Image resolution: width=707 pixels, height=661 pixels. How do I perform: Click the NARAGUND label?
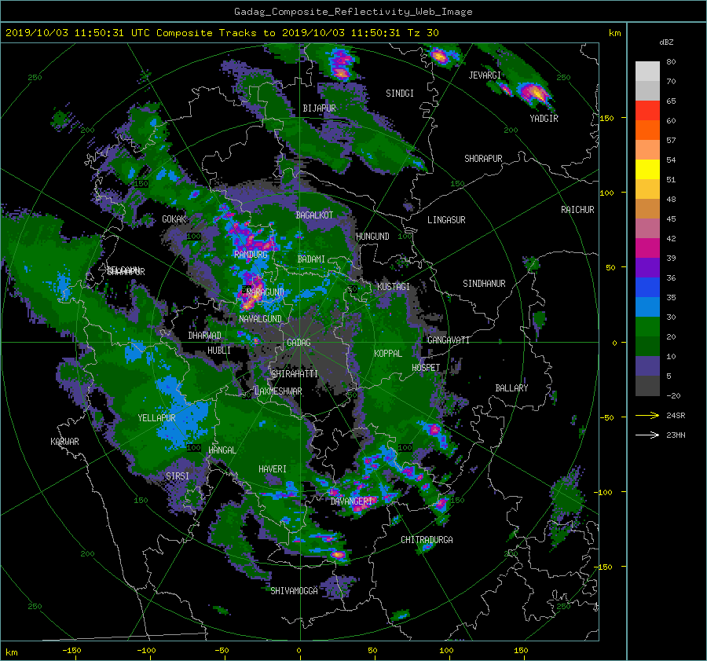pos(266,292)
